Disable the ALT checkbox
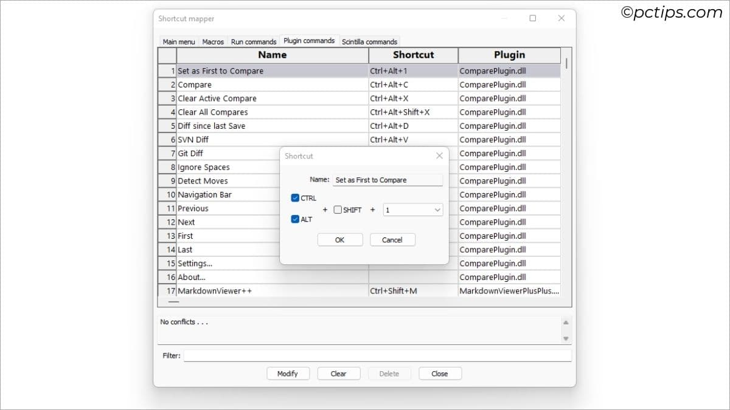The height and width of the screenshot is (410, 730). click(x=296, y=219)
